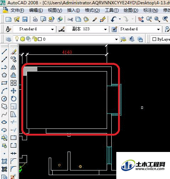The height and width of the screenshot is (179, 170).
Task: Open the Layer States Manager
Action: (140, 39)
